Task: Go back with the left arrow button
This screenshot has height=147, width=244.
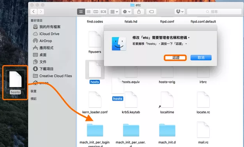Action: click(x=34, y=12)
